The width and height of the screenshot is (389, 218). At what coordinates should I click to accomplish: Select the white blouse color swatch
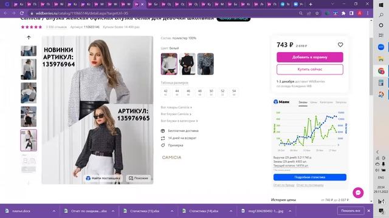click(169, 64)
